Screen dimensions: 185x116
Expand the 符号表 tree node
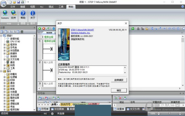tap(5, 48)
